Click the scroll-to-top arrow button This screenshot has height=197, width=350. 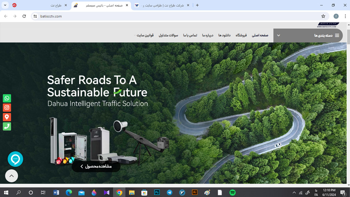pos(12,176)
